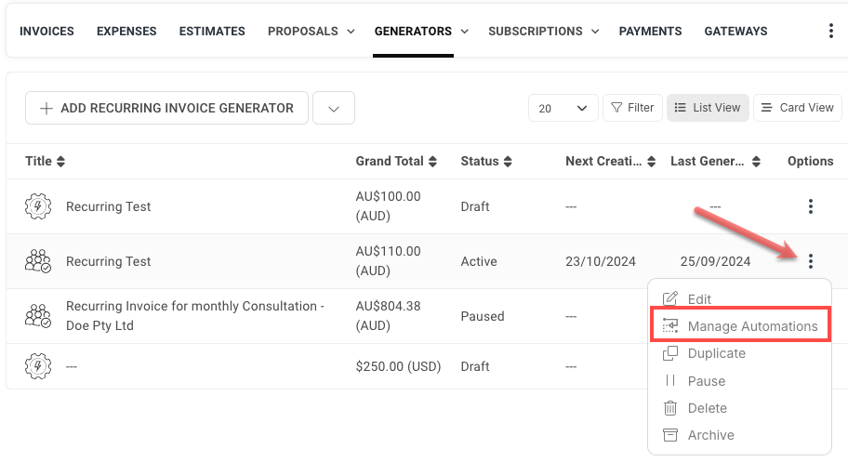Open the Recurring Test title in the Active row
848x462 pixels.
(108, 261)
